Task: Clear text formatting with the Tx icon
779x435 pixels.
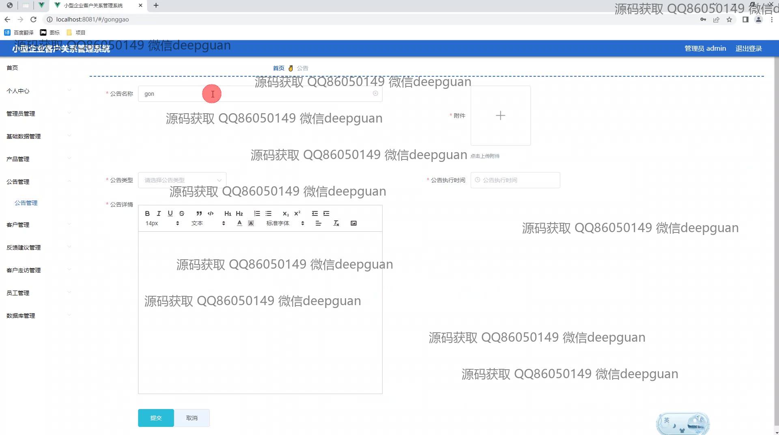Action: point(336,223)
